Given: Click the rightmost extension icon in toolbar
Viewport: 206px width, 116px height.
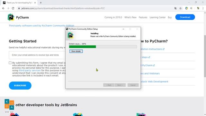Looking at the screenshot, I should [198, 8].
